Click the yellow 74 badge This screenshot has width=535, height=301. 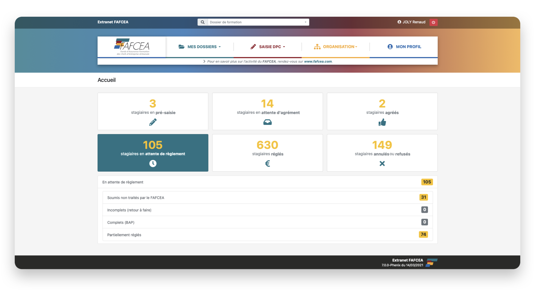[423, 234]
